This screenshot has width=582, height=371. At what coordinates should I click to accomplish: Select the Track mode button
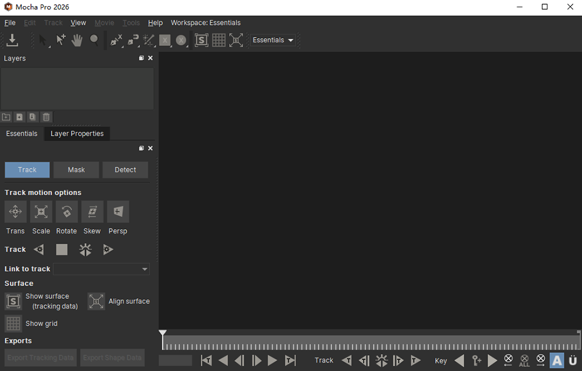[x=27, y=170]
